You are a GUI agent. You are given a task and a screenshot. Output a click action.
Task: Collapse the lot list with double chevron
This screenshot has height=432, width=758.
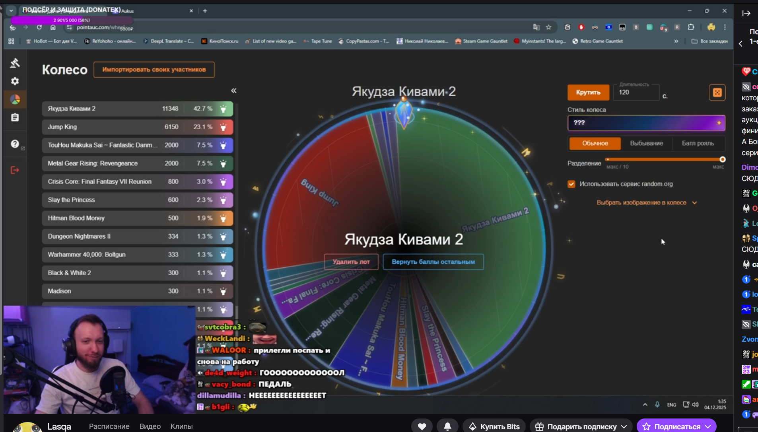(234, 91)
